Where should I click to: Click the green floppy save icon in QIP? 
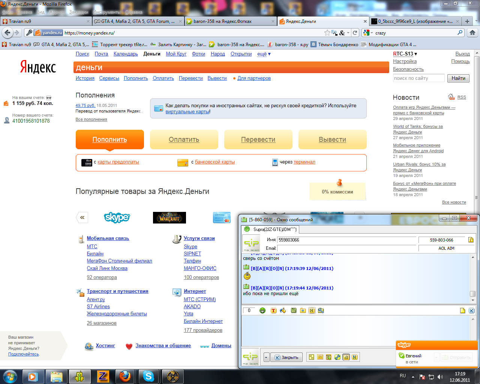[294, 310]
